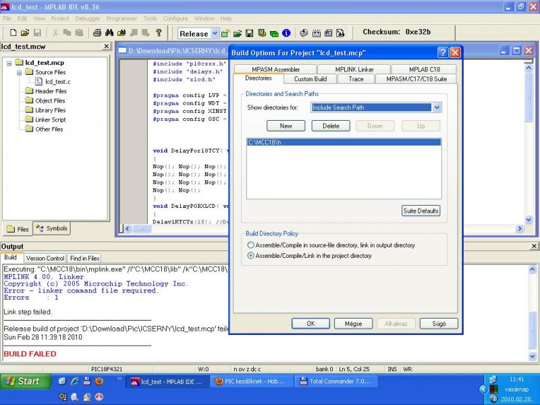
Task: Click editor vertical scroll up arrow
Action: (529, 68)
